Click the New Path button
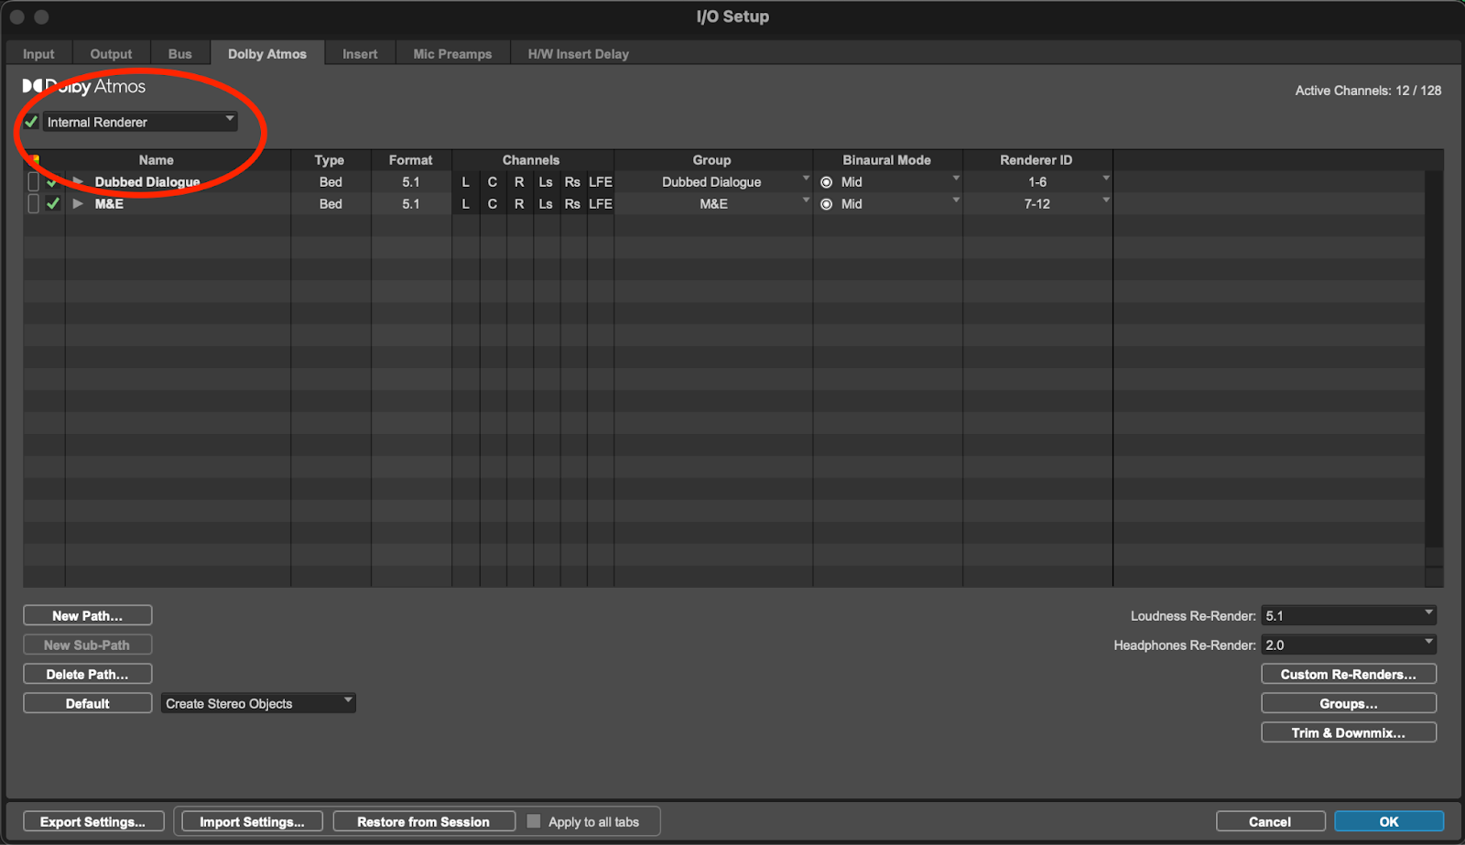Image resolution: width=1465 pixels, height=845 pixels. click(x=88, y=616)
